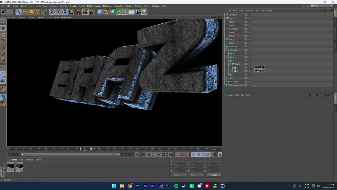Open the Edit Render Settings icon

92,12
